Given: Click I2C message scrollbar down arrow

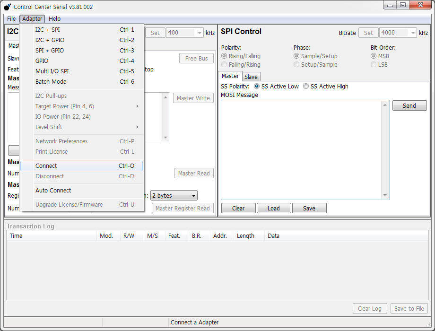Looking at the screenshot, I should tap(165, 138).
